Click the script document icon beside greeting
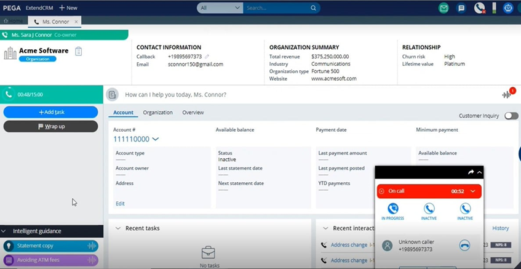Image resolution: width=521 pixels, height=269 pixels. (113, 95)
